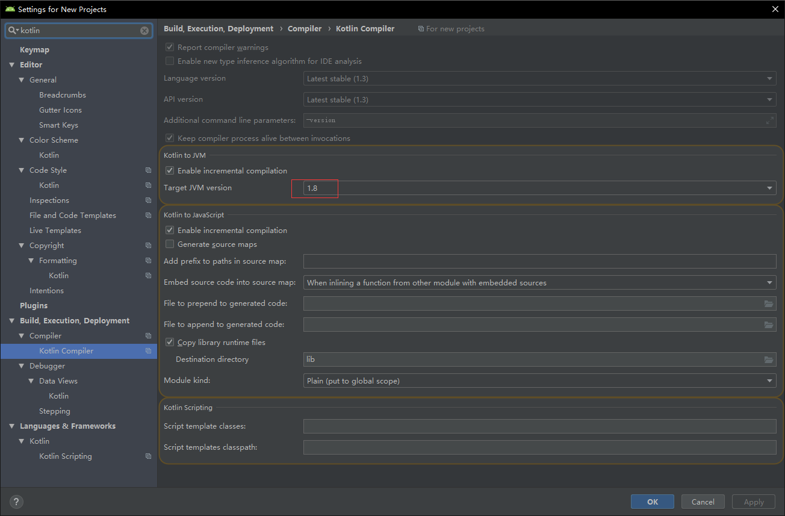
Task: Open the API version dropdown
Action: [540, 99]
